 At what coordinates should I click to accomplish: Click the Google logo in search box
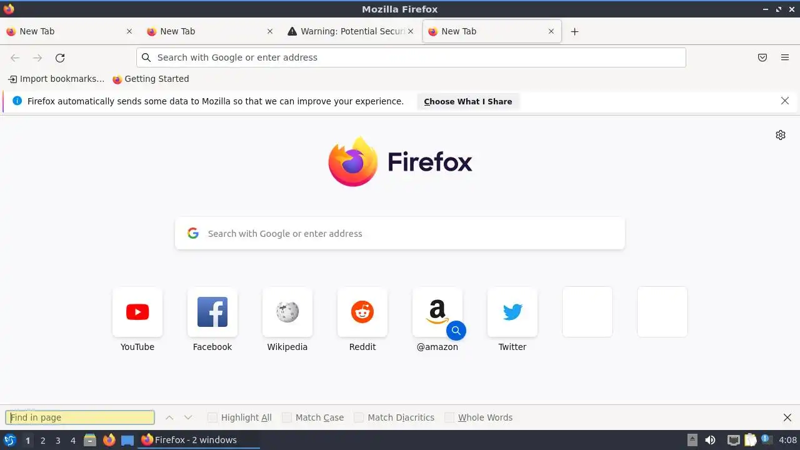[193, 233]
